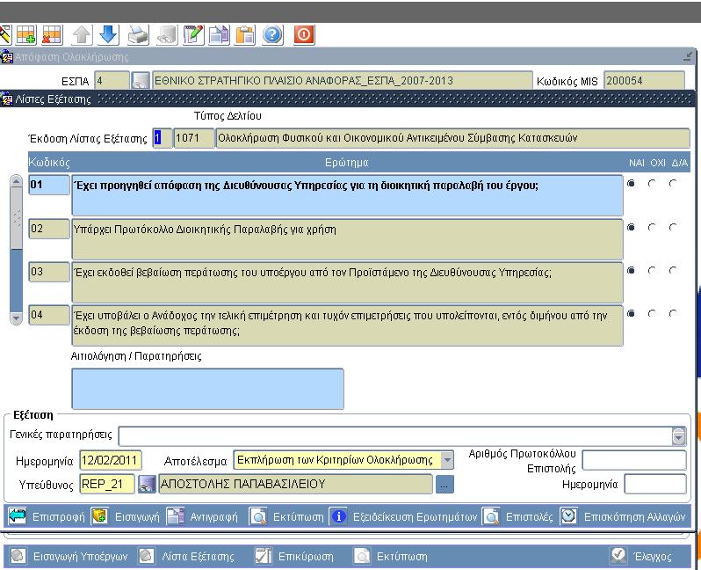Click the Κωδικός MIS field 200054
Screen dimensions: 701x570
tap(644, 81)
